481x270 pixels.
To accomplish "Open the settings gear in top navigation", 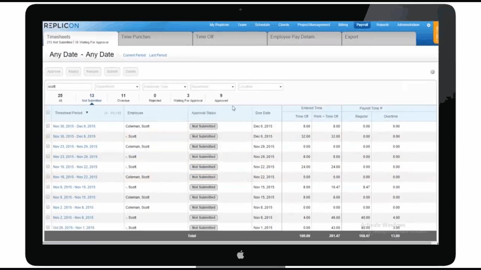I will click(429, 25).
